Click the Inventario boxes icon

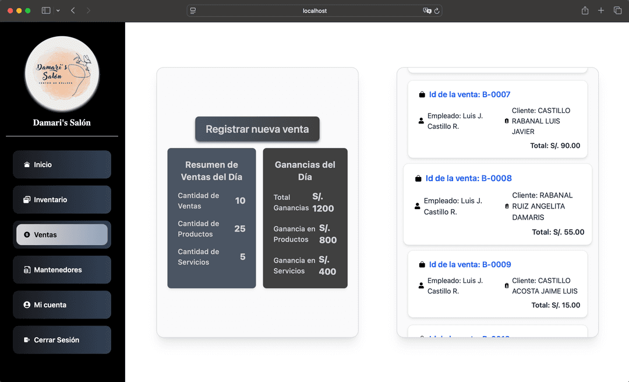click(x=27, y=200)
